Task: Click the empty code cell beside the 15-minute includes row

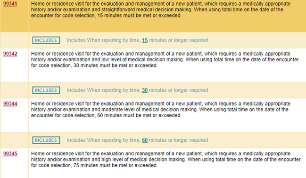Action: coord(15,40)
